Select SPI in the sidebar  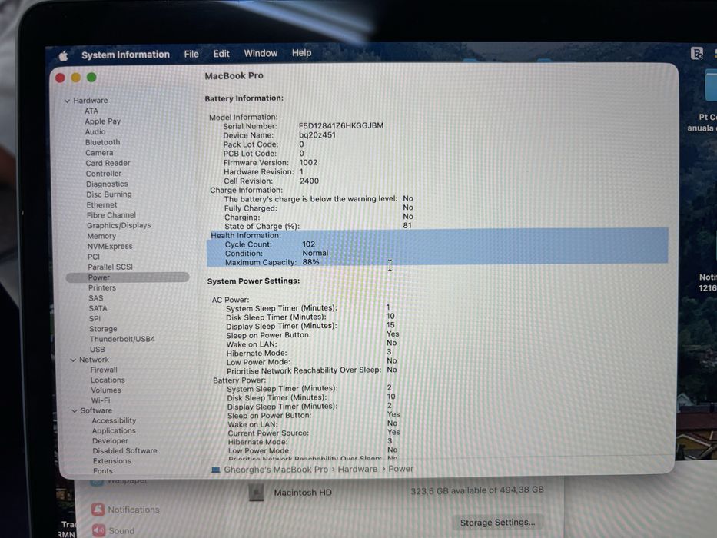pos(95,318)
